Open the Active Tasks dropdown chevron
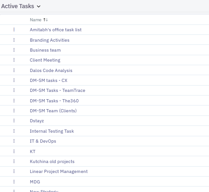Screen dimensions: 209x192 39,6
